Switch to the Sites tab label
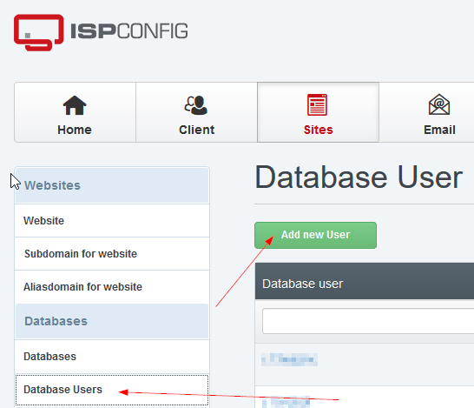Screen dimensions: 474x408 [x=318, y=130]
